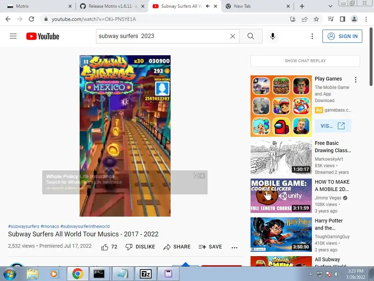Image resolution: width=374 pixels, height=281 pixels.
Task: Click the magnifier search button
Action: [x=251, y=36]
